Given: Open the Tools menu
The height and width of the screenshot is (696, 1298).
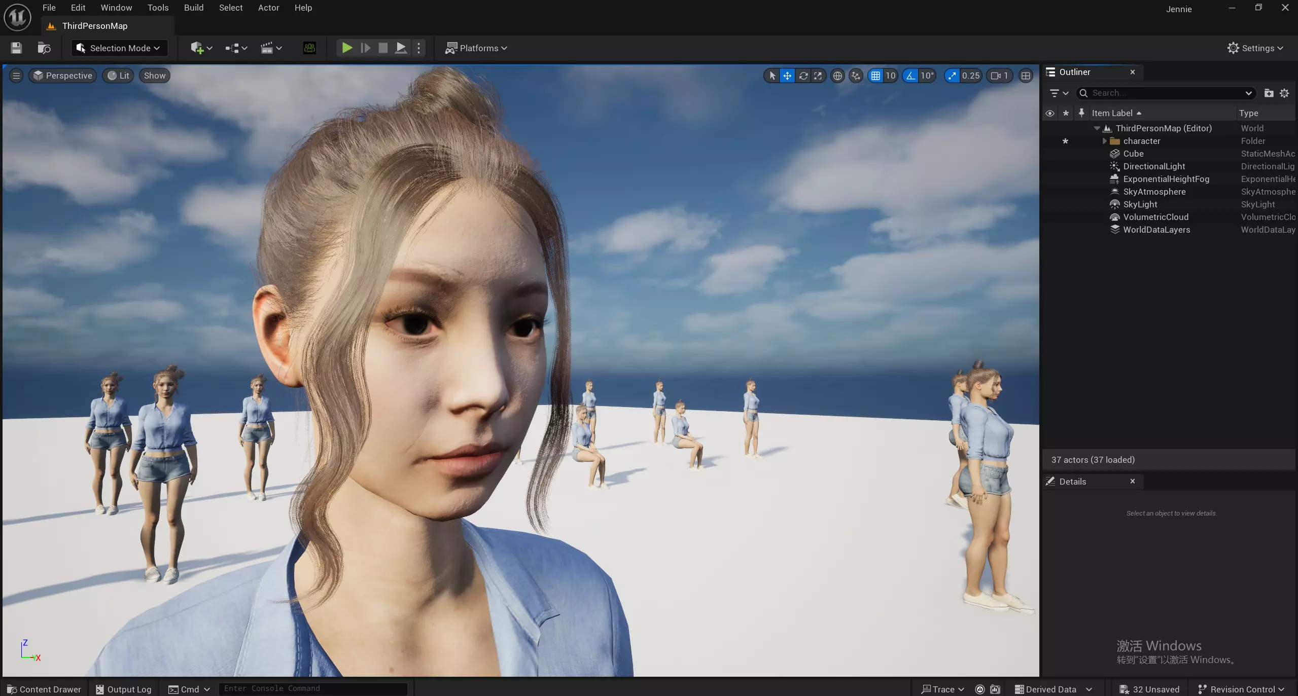Looking at the screenshot, I should click(158, 8).
